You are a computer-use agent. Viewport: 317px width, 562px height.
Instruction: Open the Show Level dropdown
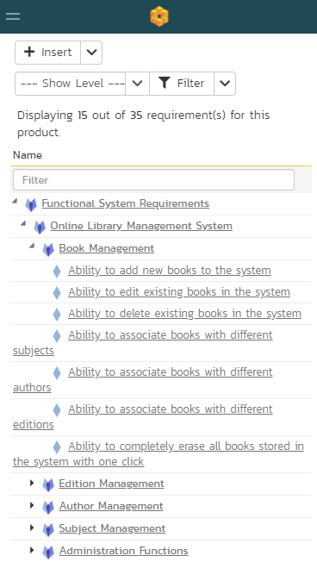pos(82,84)
